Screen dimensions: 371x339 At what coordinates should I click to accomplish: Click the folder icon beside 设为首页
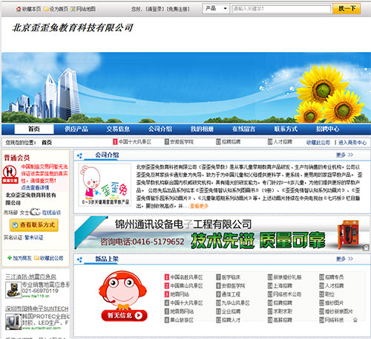click(46, 9)
